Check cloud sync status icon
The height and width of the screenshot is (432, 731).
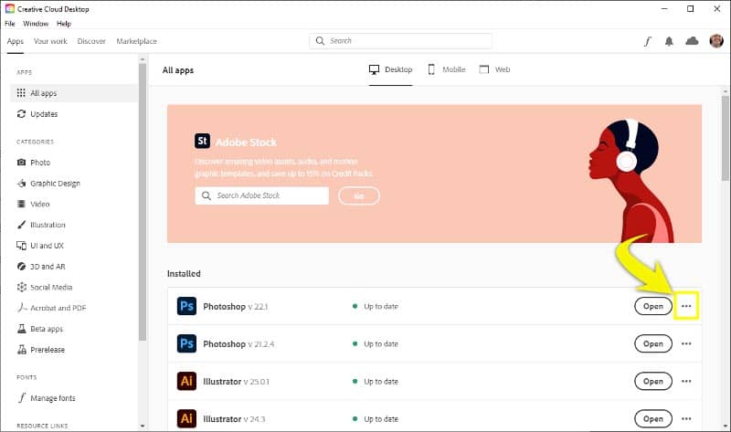tap(692, 41)
